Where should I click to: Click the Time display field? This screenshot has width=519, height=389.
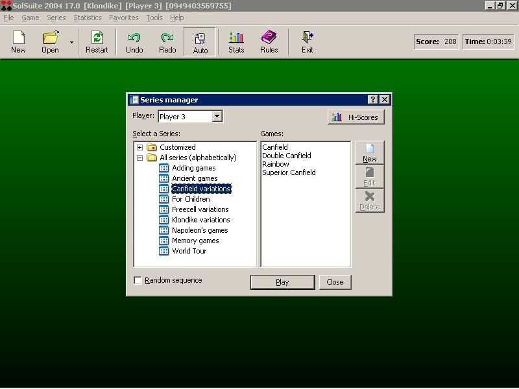[x=489, y=41]
